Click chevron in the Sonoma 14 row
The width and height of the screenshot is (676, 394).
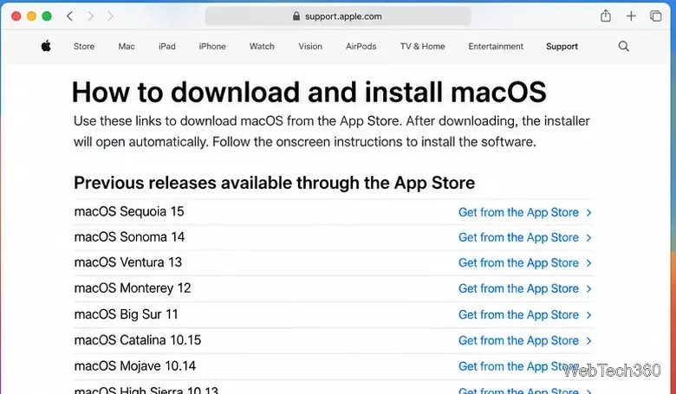coord(589,237)
